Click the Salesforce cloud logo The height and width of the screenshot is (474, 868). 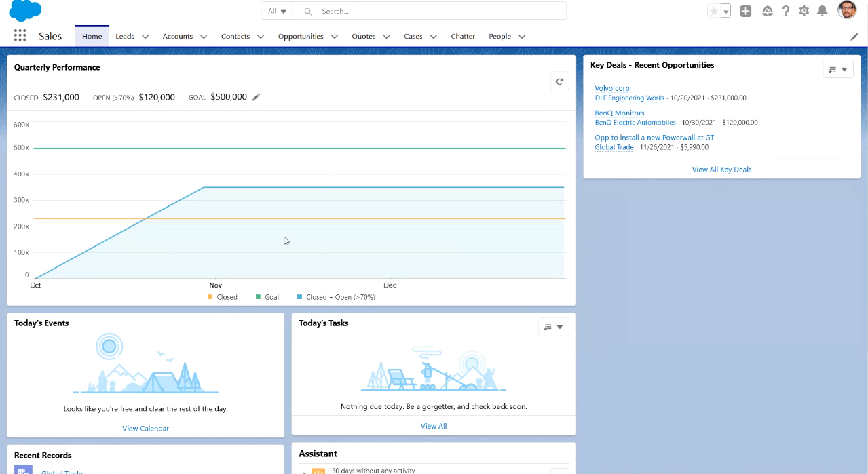tap(25, 11)
